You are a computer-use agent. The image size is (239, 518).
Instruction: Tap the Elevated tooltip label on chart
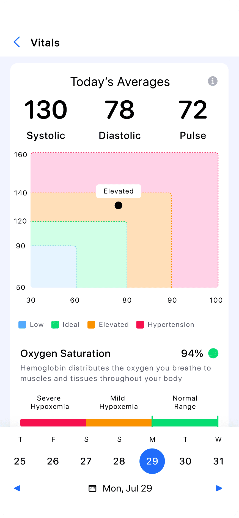[119, 191]
